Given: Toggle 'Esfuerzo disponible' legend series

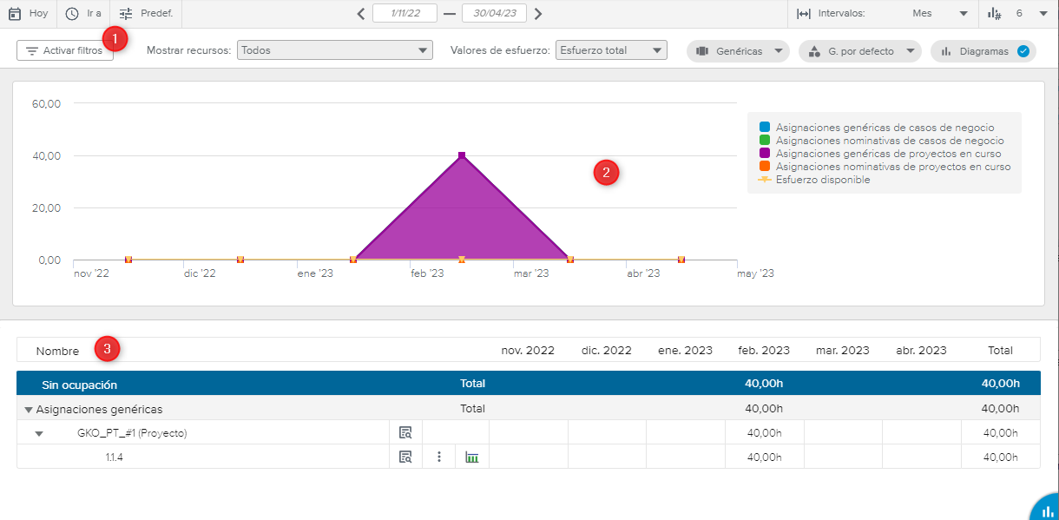Looking at the screenshot, I should (765, 180).
